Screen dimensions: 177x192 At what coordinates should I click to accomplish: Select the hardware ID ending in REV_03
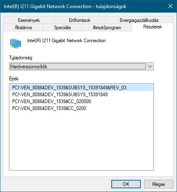pos(81,88)
